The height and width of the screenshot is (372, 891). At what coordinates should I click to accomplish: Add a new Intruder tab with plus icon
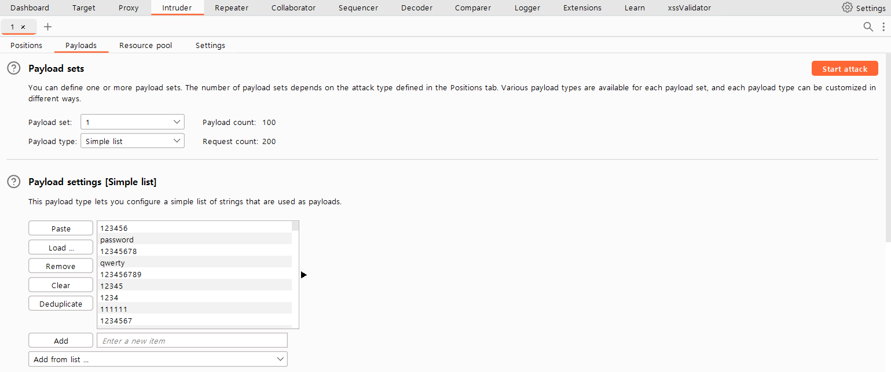47,27
